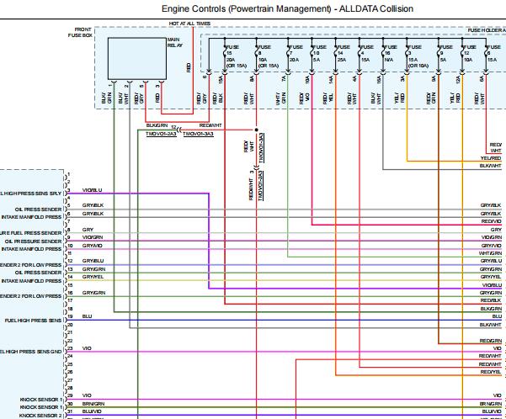Image resolution: width=506 pixels, height=419 pixels.
Task: Select the FUSE 12 10A label
Action: pyautogui.click(x=470, y=53)
